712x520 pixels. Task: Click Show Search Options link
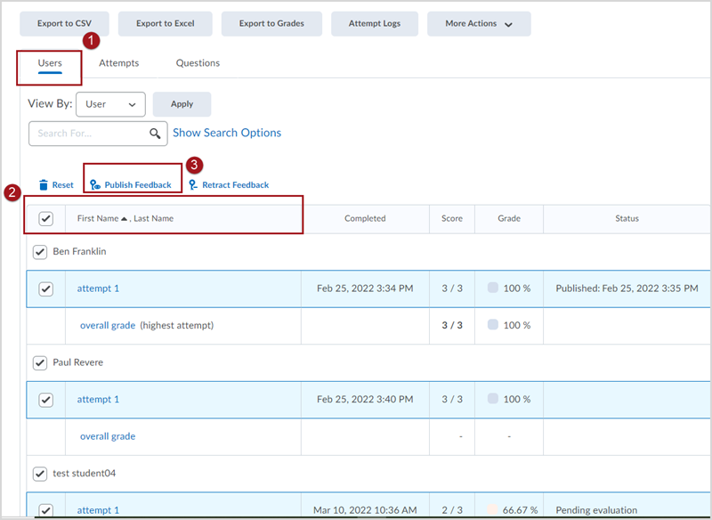[x=227, y=133]
